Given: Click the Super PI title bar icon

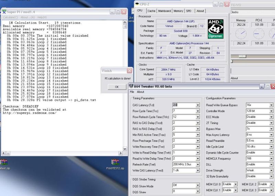Looking at the screenshot, I should [x=4, y=12].
